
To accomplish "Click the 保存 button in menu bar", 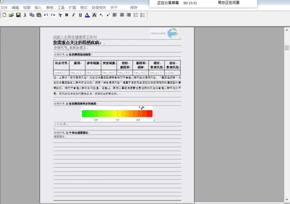I will (x=134, y=8).
